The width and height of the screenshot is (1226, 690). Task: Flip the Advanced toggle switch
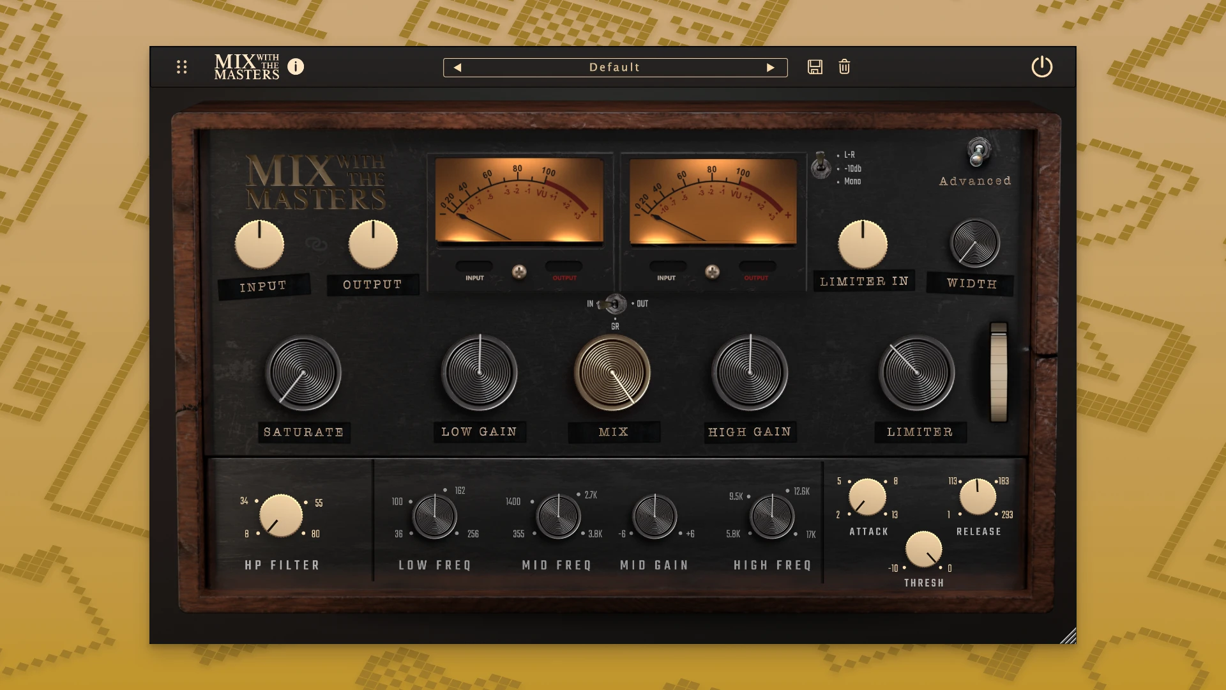(x=976, y=153)
